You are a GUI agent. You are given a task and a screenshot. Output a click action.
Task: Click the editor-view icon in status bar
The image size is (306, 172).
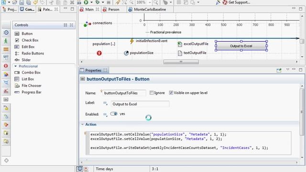point(80,169)
